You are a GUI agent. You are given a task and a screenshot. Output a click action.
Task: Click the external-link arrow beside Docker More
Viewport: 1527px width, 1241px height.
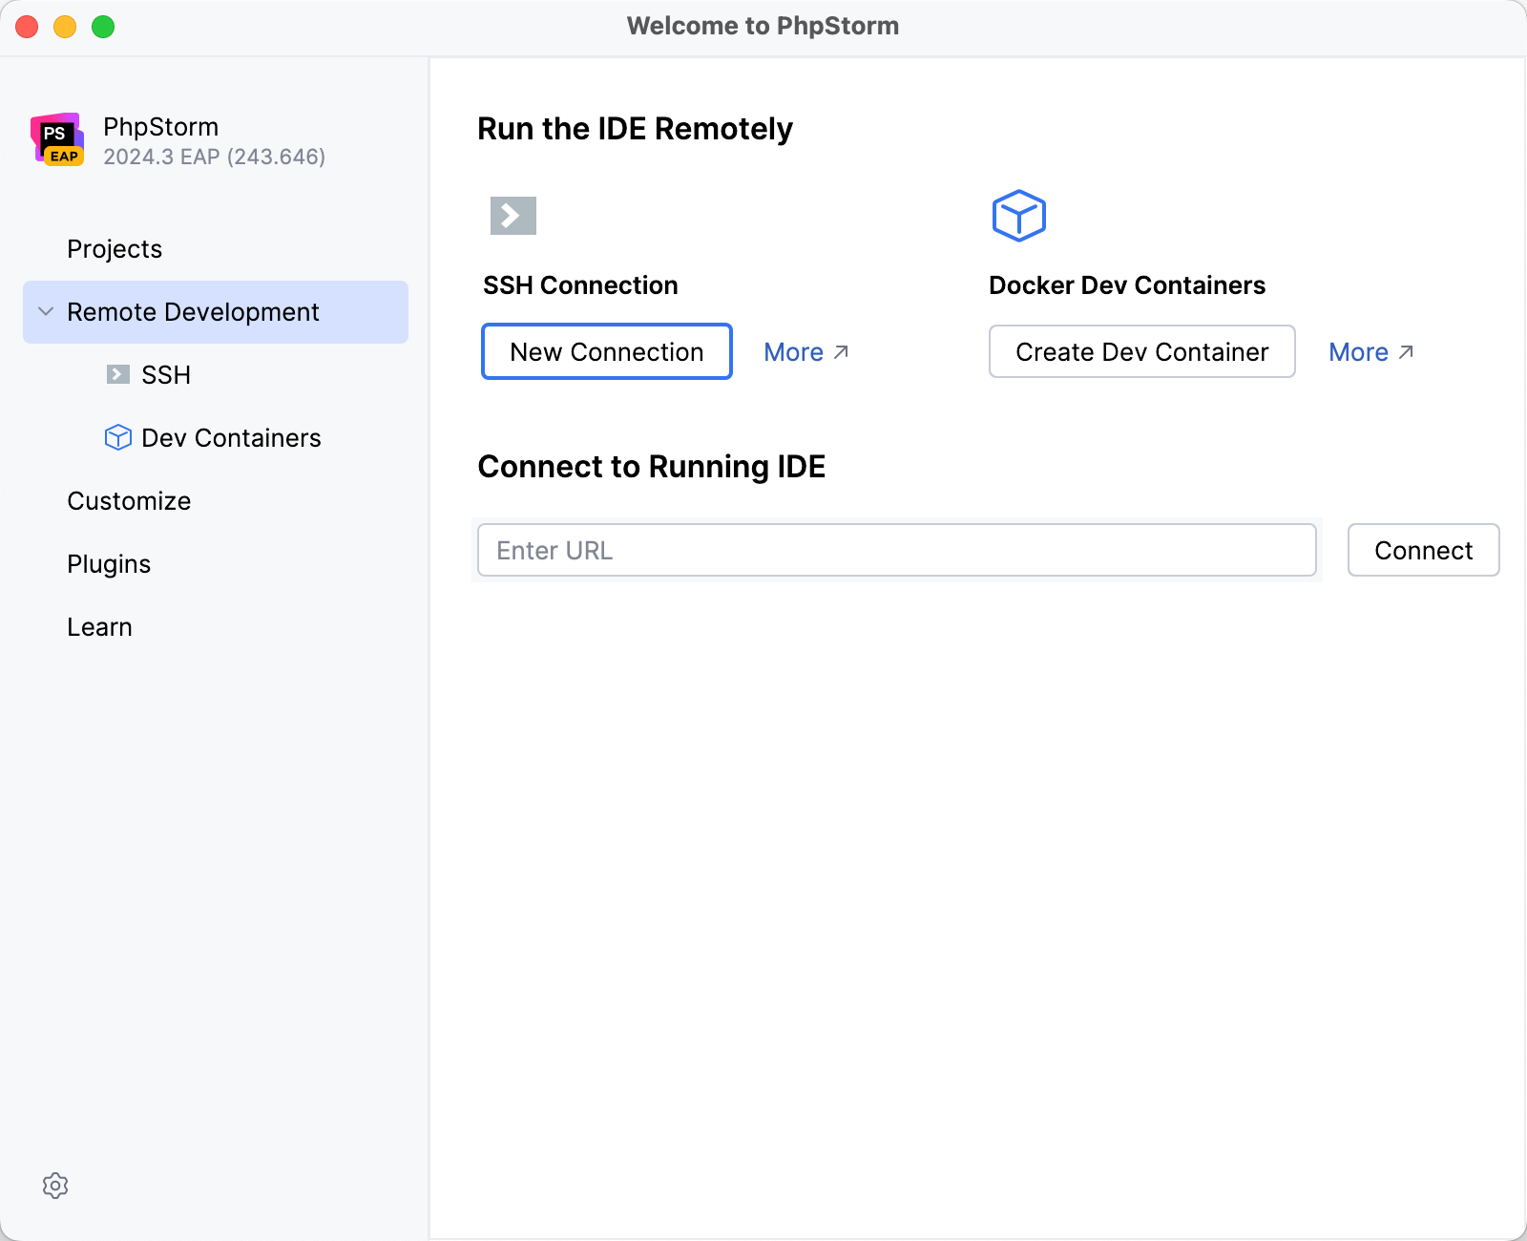point(1407,352)
